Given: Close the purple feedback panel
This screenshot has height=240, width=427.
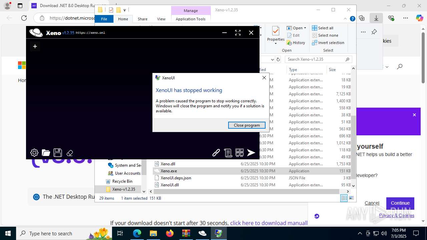Looking at the screenshot, I should click(x=414, y=115).
